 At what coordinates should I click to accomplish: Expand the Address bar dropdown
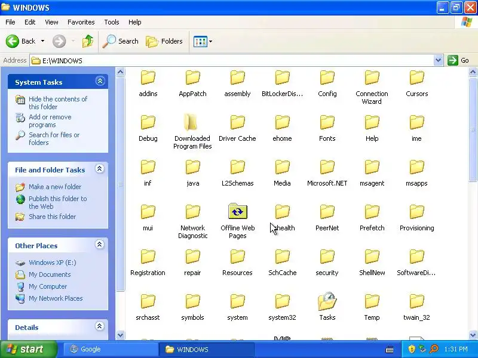[x=438, y=60]
